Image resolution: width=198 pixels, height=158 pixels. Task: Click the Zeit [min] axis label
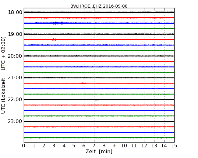99,151
